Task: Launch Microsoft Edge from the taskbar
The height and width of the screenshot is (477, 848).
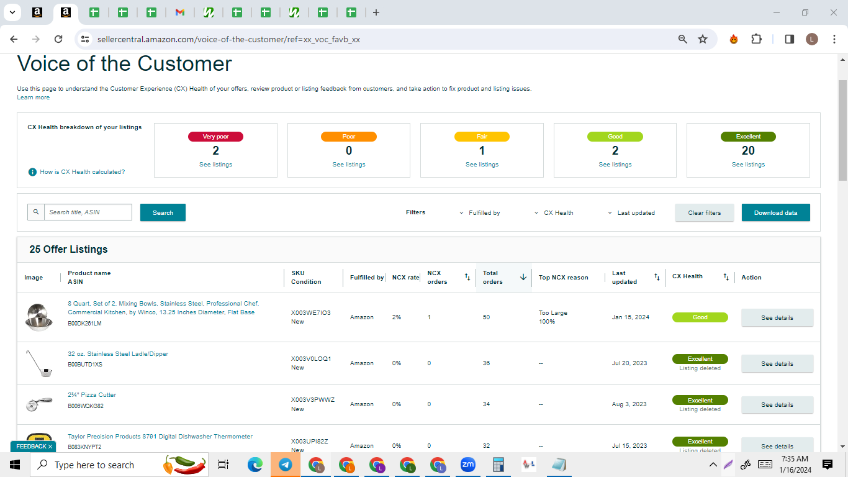Action: click(x=255, y=465)
